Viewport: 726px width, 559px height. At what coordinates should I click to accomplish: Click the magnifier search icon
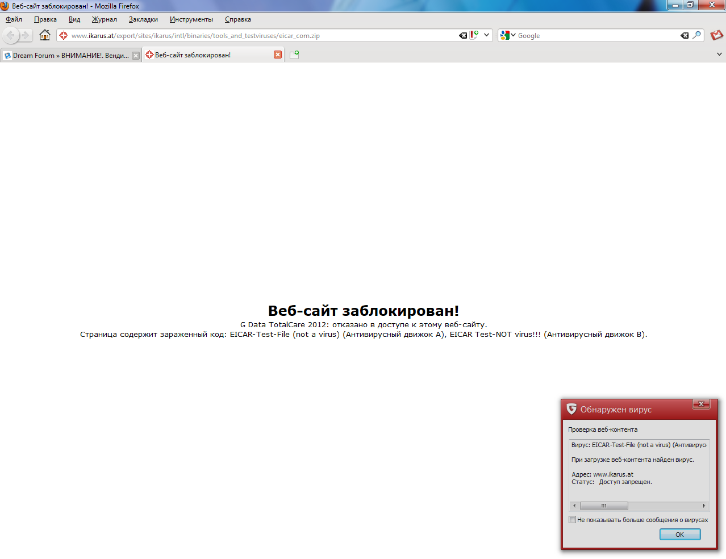(696, 35)
